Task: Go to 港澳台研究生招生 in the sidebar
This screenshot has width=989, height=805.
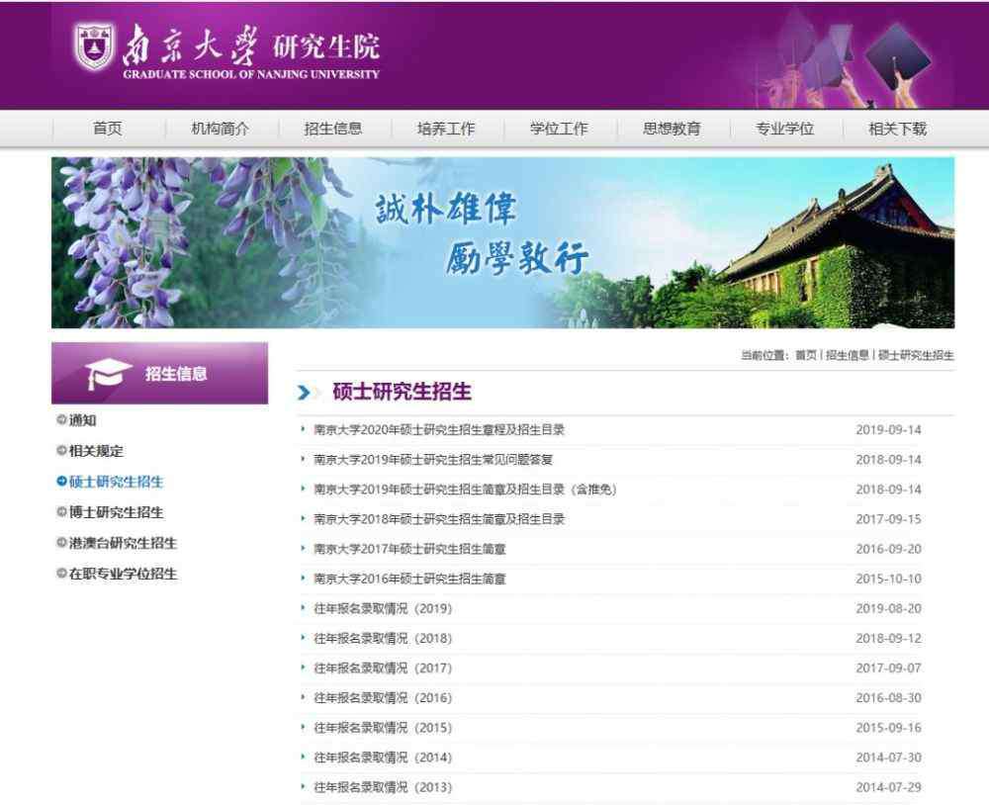Action: coord(123,543)
